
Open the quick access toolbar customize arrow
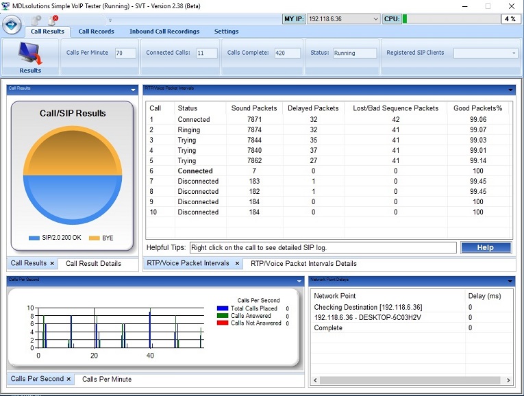[110, 21]
